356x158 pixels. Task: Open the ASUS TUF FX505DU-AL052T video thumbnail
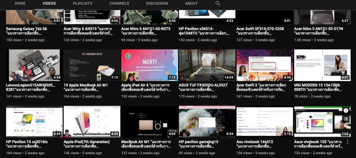click(x=207, y=65)
